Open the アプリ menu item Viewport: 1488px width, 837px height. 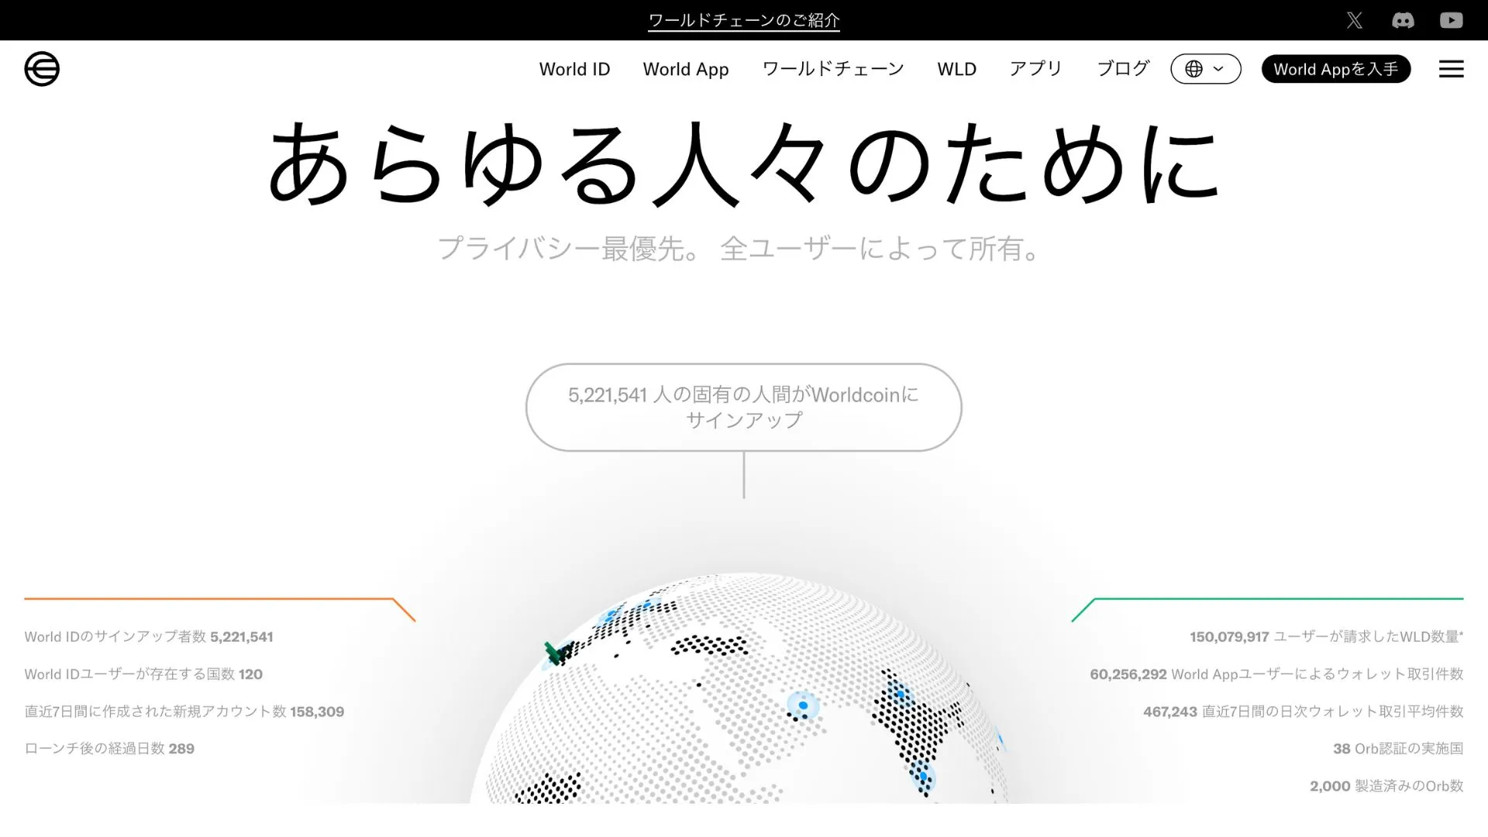pos(1035,69)
